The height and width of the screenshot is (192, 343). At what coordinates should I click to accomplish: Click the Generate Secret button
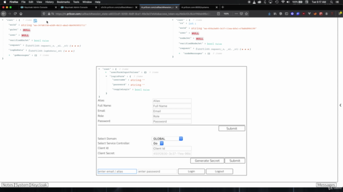click(207, 161)
